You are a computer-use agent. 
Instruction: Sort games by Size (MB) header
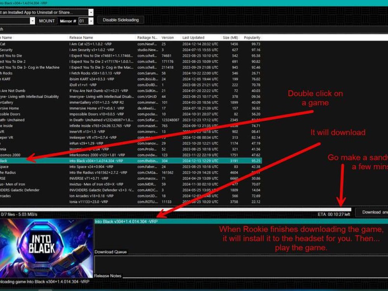[x=230, y=38]
